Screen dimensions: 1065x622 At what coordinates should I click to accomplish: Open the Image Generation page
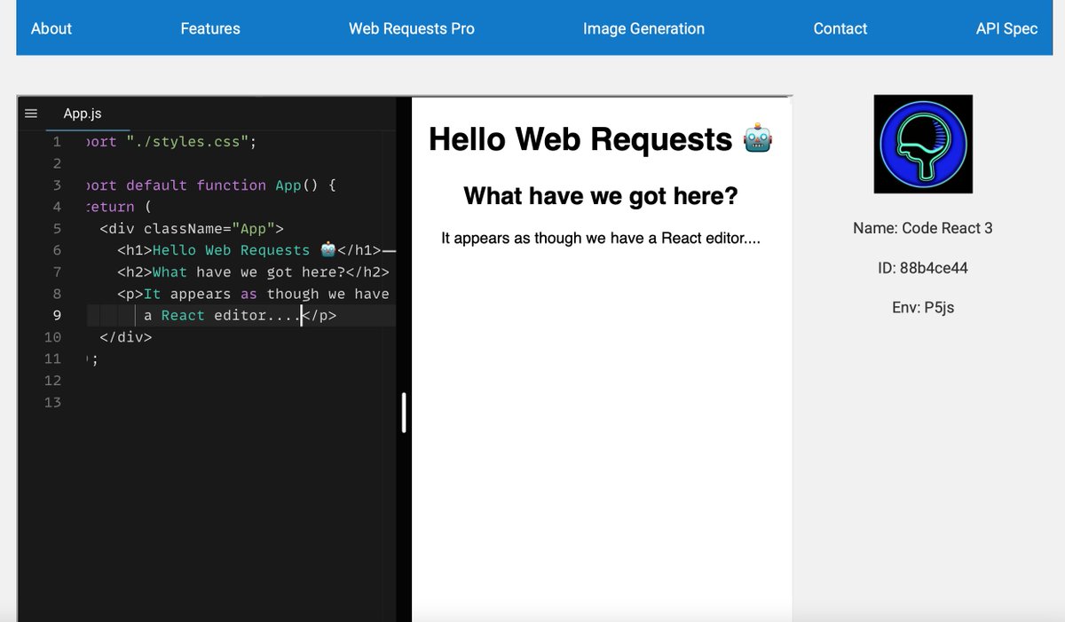(x=644, y=28)
